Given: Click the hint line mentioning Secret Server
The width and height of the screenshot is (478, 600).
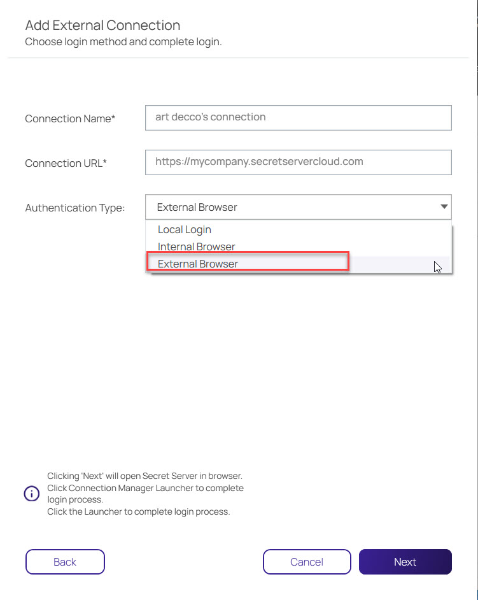Looking at the screenshot, I should [x=144, y=476].
